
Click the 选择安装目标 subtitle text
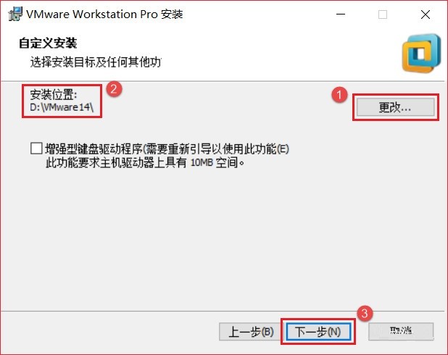pos(96,62)
